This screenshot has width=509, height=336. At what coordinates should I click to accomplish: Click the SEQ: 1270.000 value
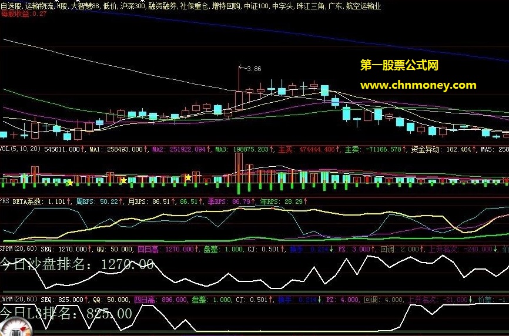coord(63,249)
